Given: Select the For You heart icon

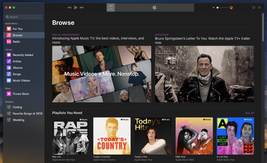Looking at the screenshot, I should pos(8,29).
